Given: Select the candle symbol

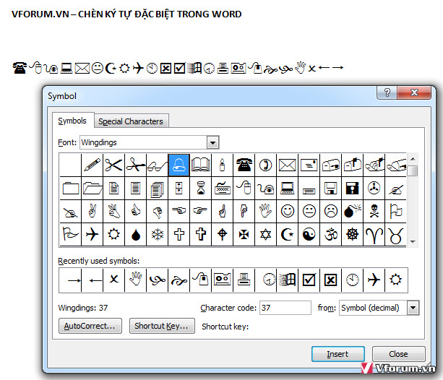Looking at the screenshot, I should click(x=223, y=165).
